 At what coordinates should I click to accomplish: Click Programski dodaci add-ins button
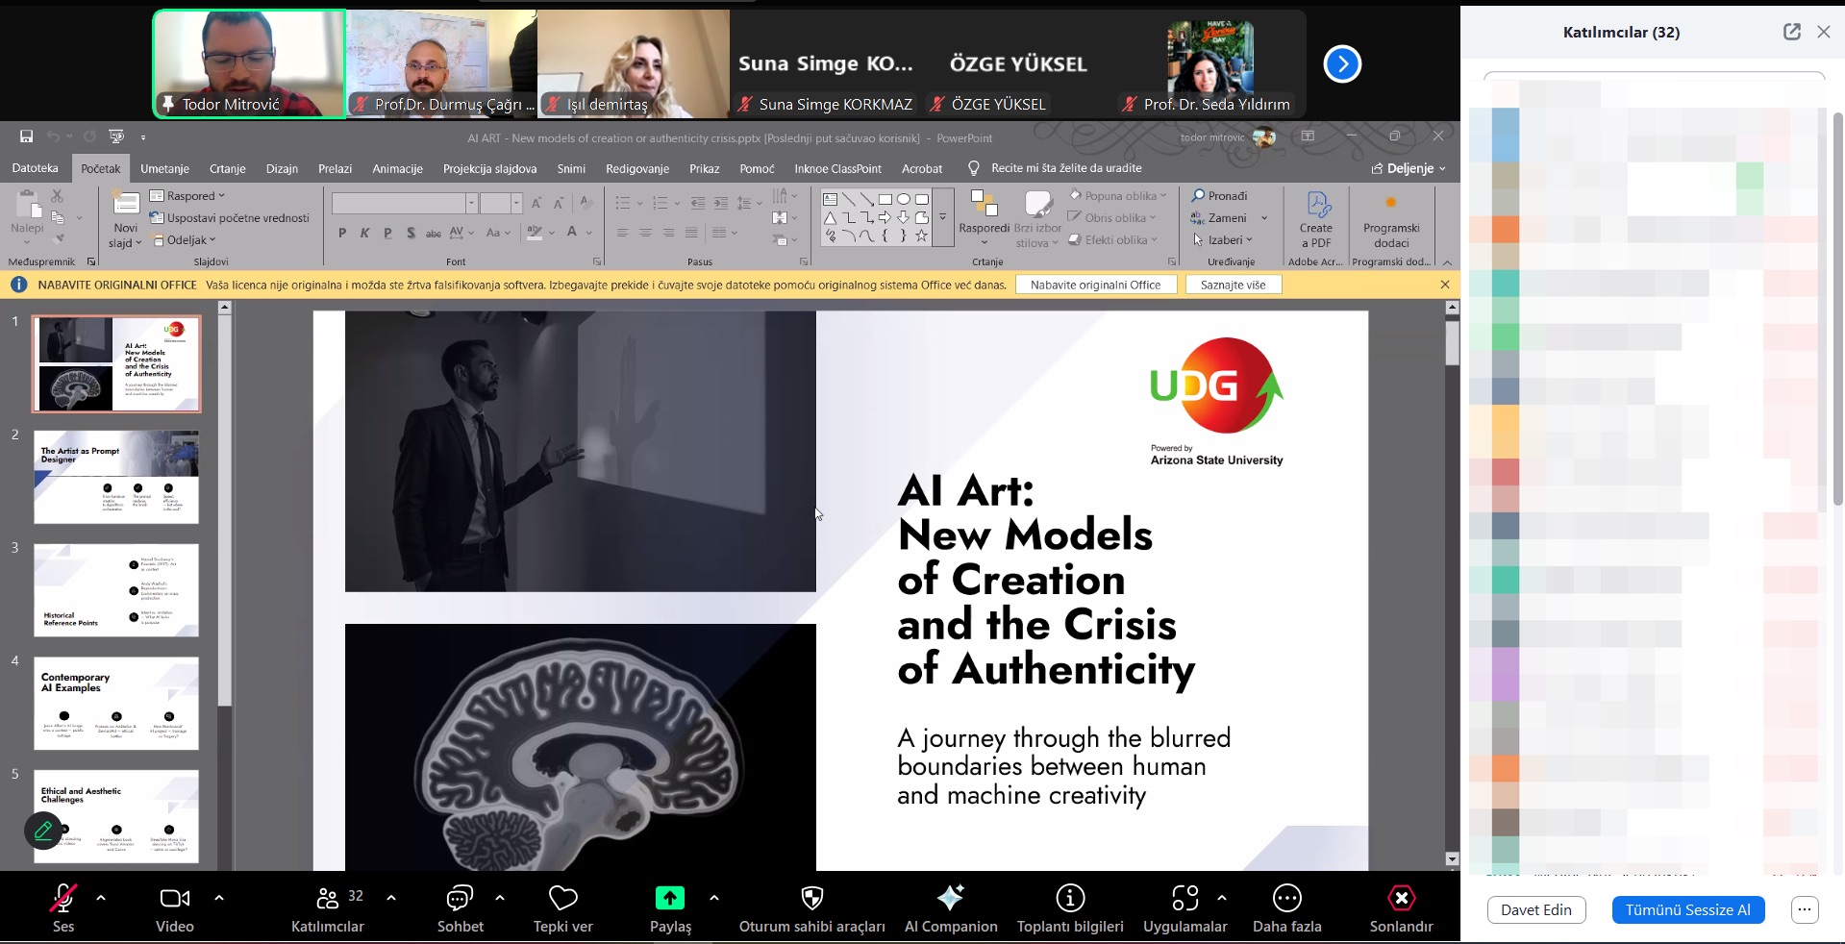[1391, 220]
